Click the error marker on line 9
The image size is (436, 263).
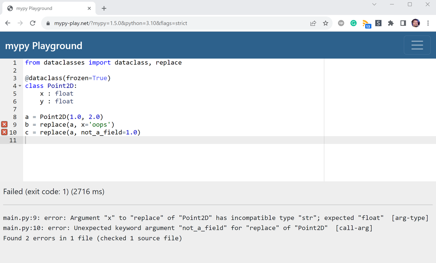coord(4,125)
